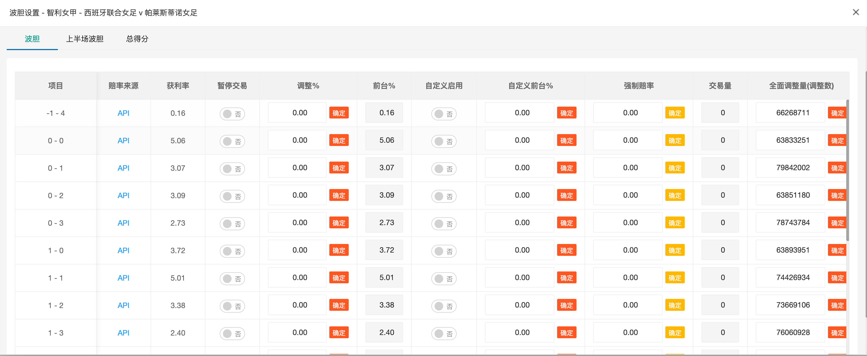Edit 强制赔率 input for row 1 - 3
Viewport: 867px width, 356px height.
(x=628, y=333)
